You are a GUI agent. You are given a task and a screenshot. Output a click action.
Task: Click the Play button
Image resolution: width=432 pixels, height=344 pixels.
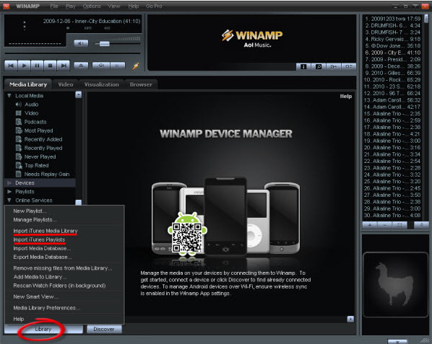point(25,66)
